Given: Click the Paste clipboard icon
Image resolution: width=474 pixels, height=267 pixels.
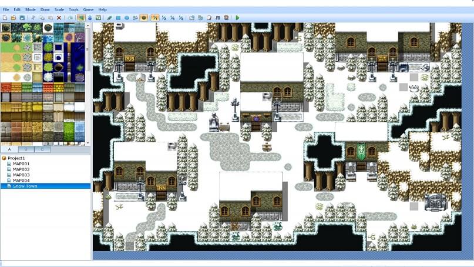Looking at the screenshot, I should (x=50, y=18).
